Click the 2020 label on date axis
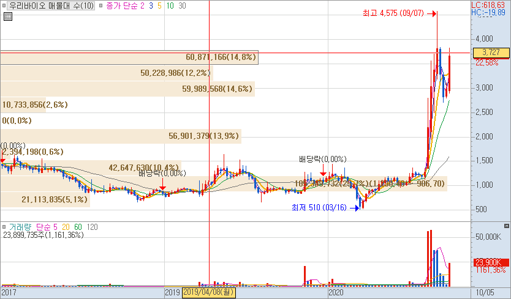 click(336, 292)
